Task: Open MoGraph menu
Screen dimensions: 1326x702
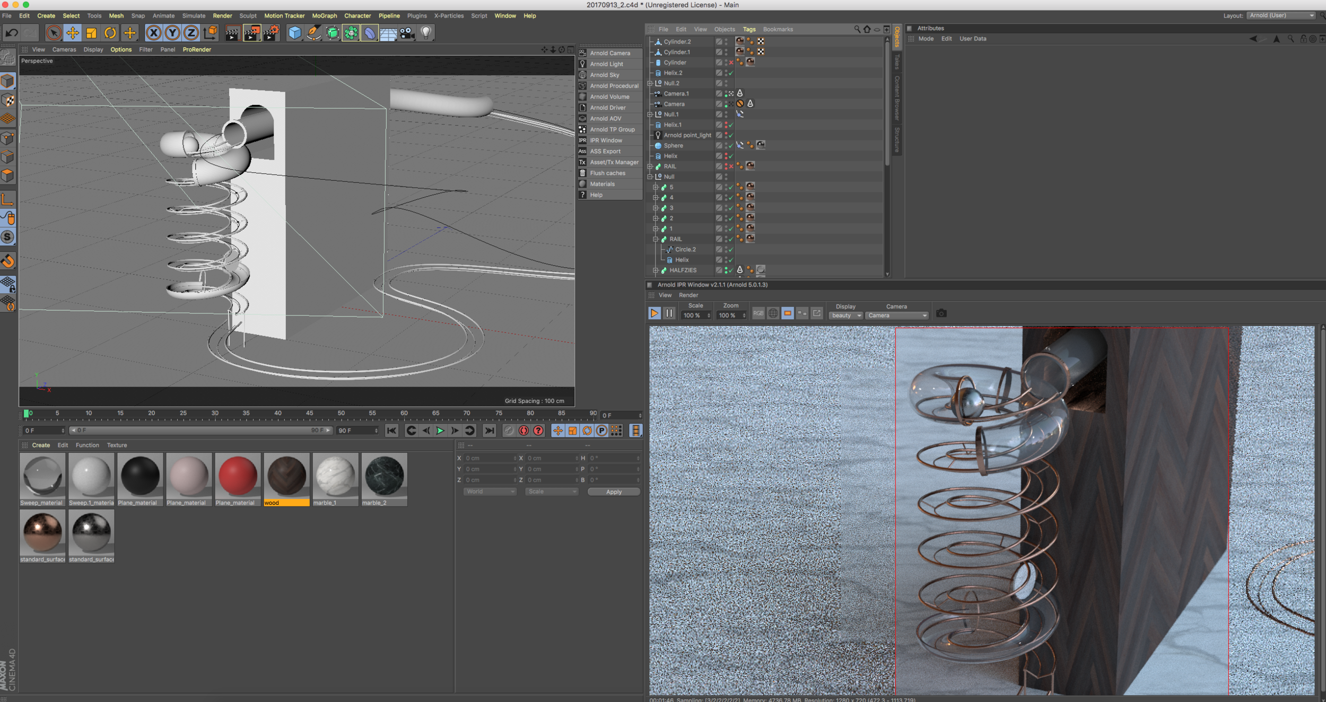Action: [x=324, y=16]
